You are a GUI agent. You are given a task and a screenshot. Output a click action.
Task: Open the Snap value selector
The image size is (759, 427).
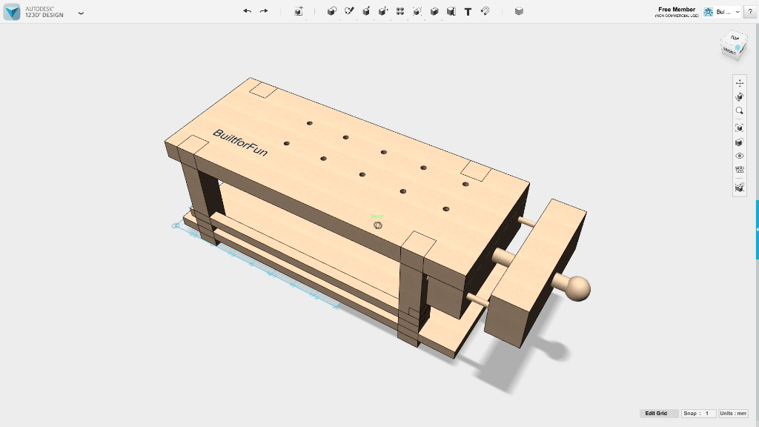coord(697,414)
